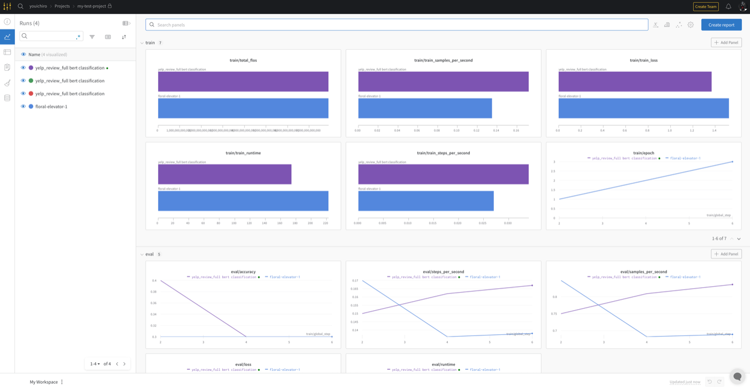Screen dimensions: 750x389
Task: Focus the Search panels field
Action: coord(396,25)
